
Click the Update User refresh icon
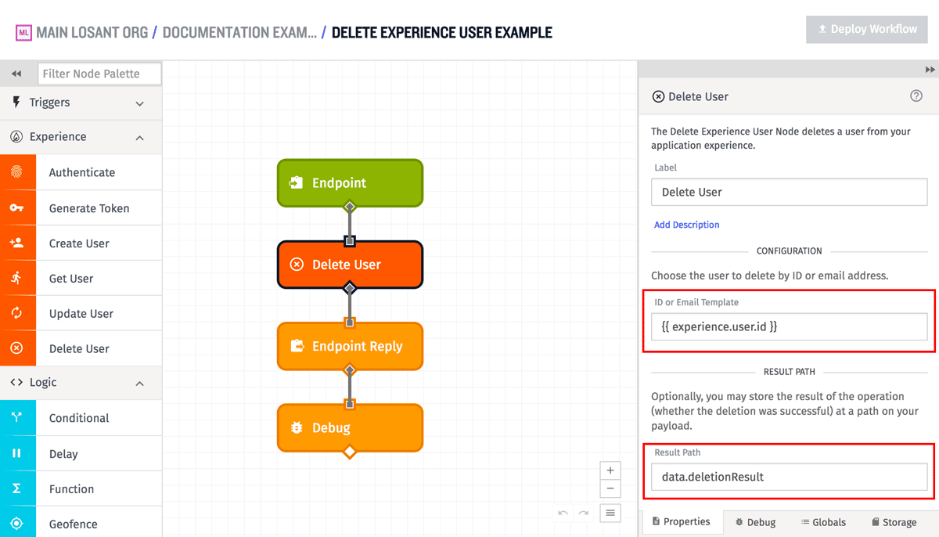17,313
